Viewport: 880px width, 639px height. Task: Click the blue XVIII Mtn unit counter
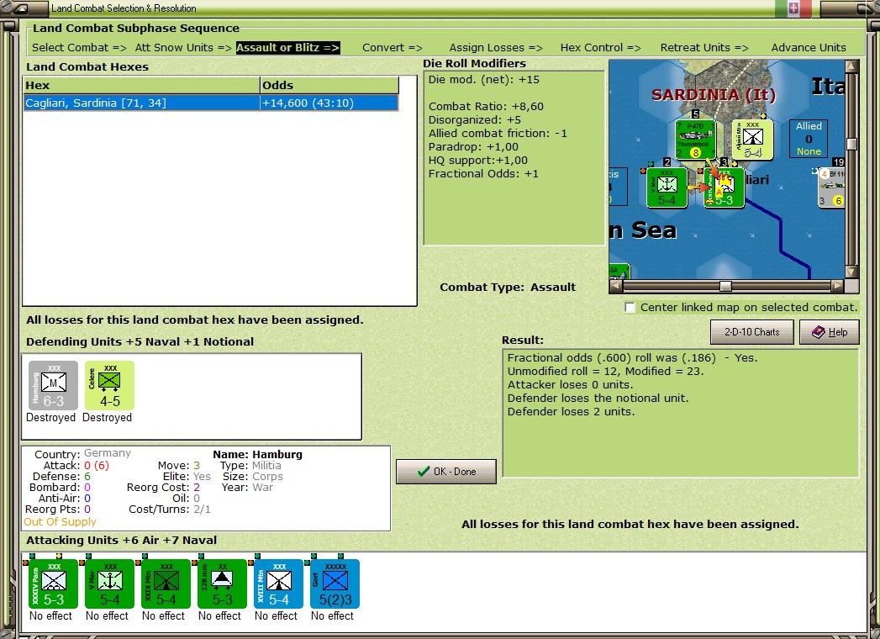277,584
